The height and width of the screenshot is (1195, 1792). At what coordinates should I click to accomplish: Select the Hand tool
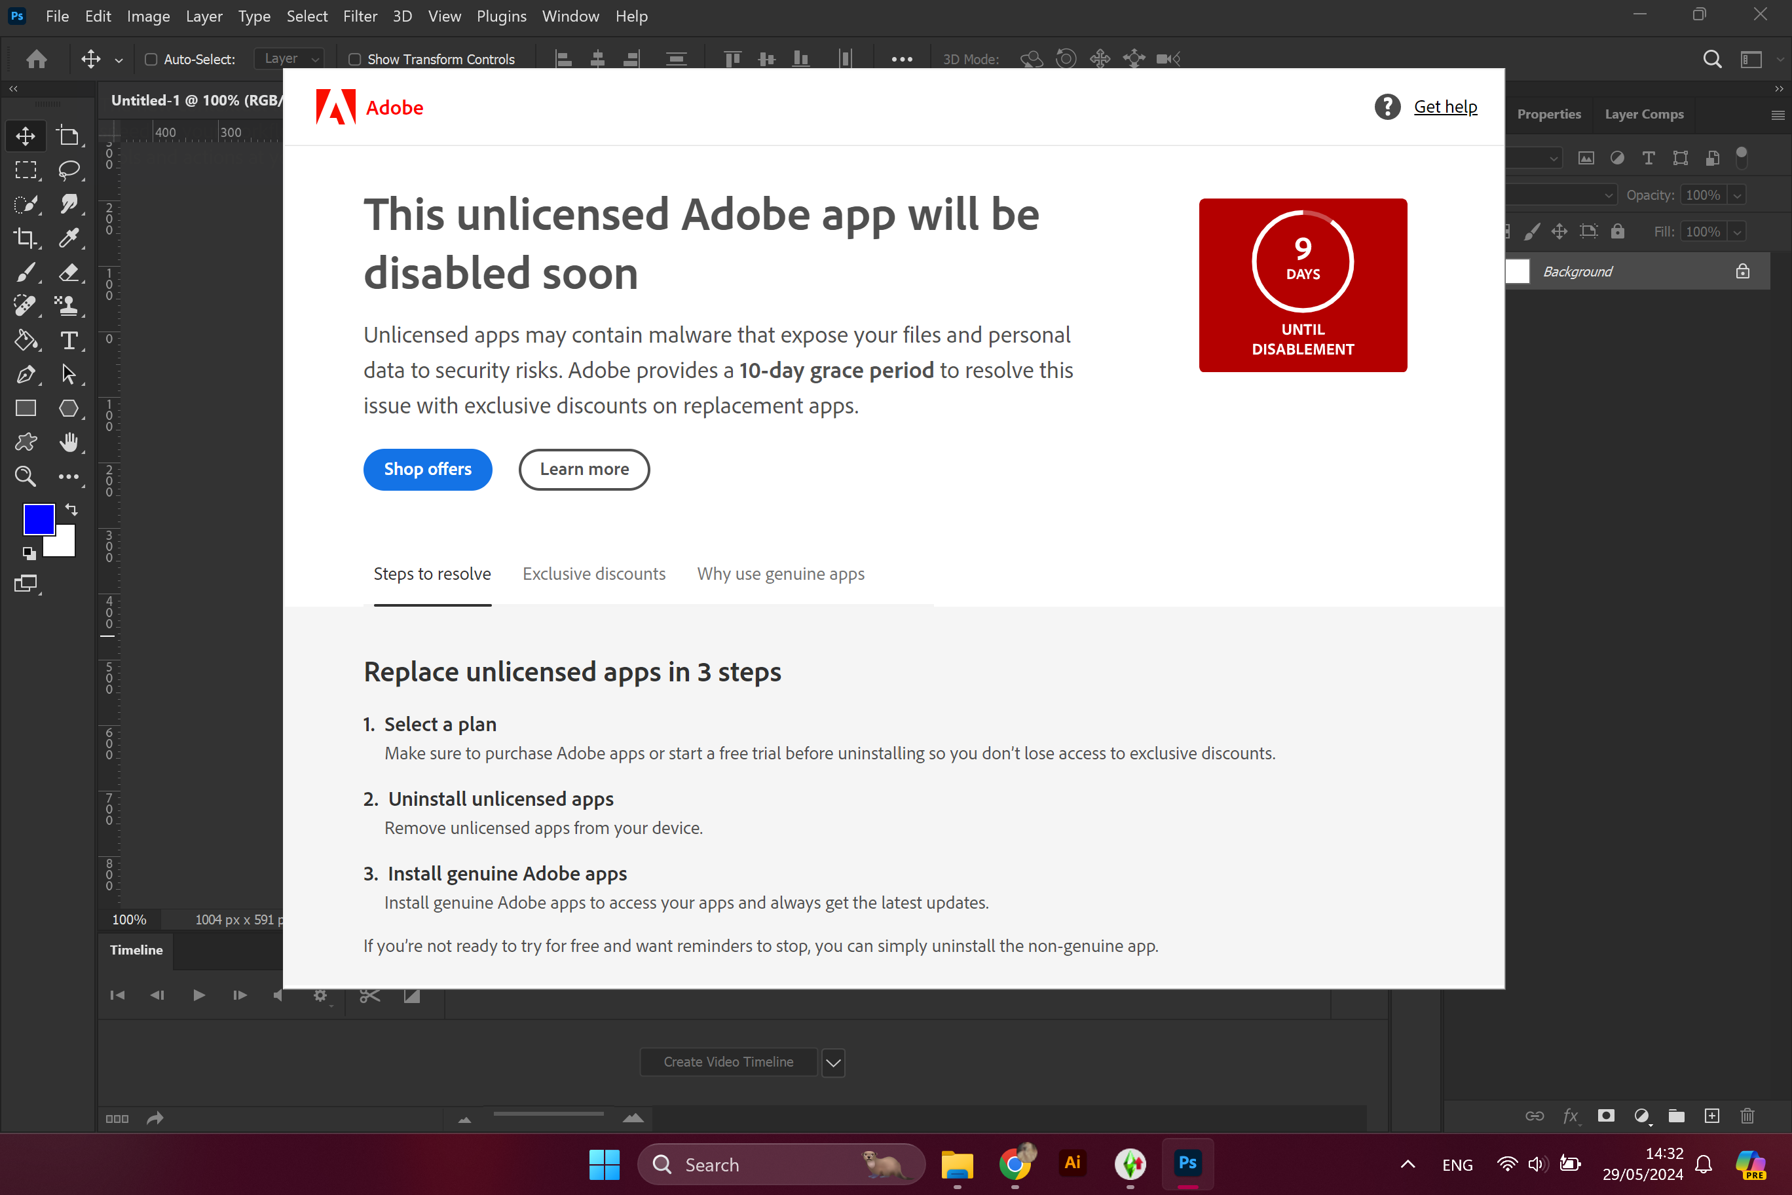point(69,443)
